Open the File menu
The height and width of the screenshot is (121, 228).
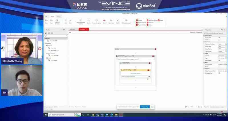pos(47,17)
